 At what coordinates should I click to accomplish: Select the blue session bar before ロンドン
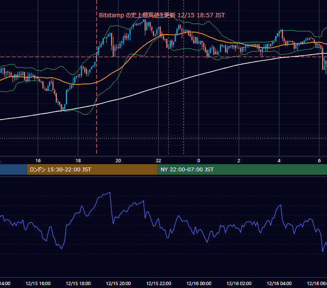pyautogui.click(x=13, y=169)
